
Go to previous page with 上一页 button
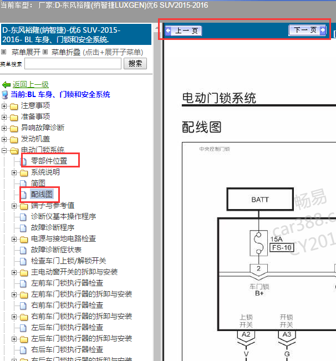(x=184, y=30)
